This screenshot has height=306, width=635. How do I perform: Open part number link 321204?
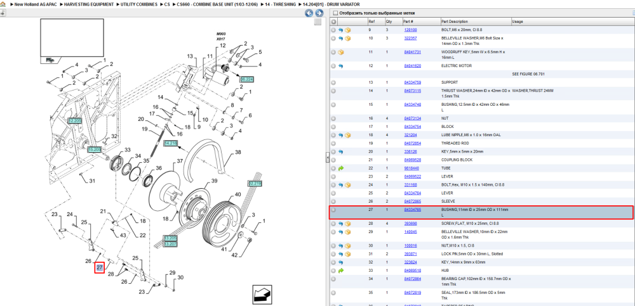coord(411,135)
